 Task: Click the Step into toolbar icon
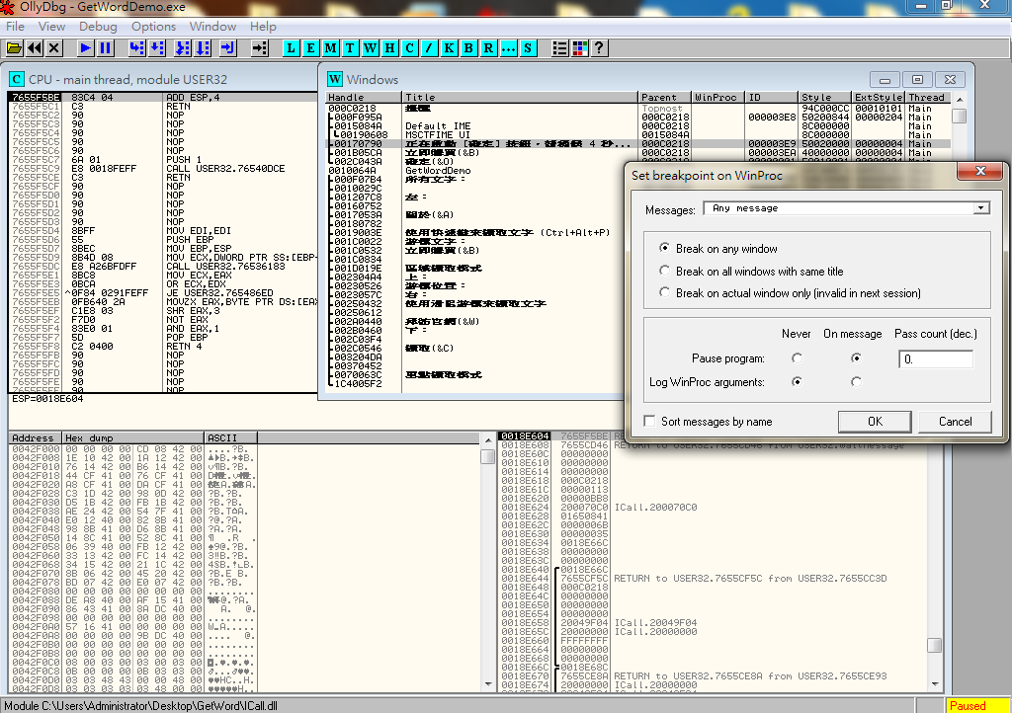click(136, 47)
